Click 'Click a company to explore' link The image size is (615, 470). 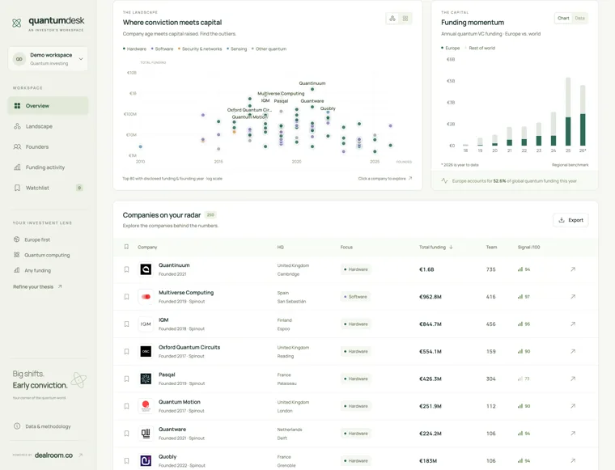[384, 178]
